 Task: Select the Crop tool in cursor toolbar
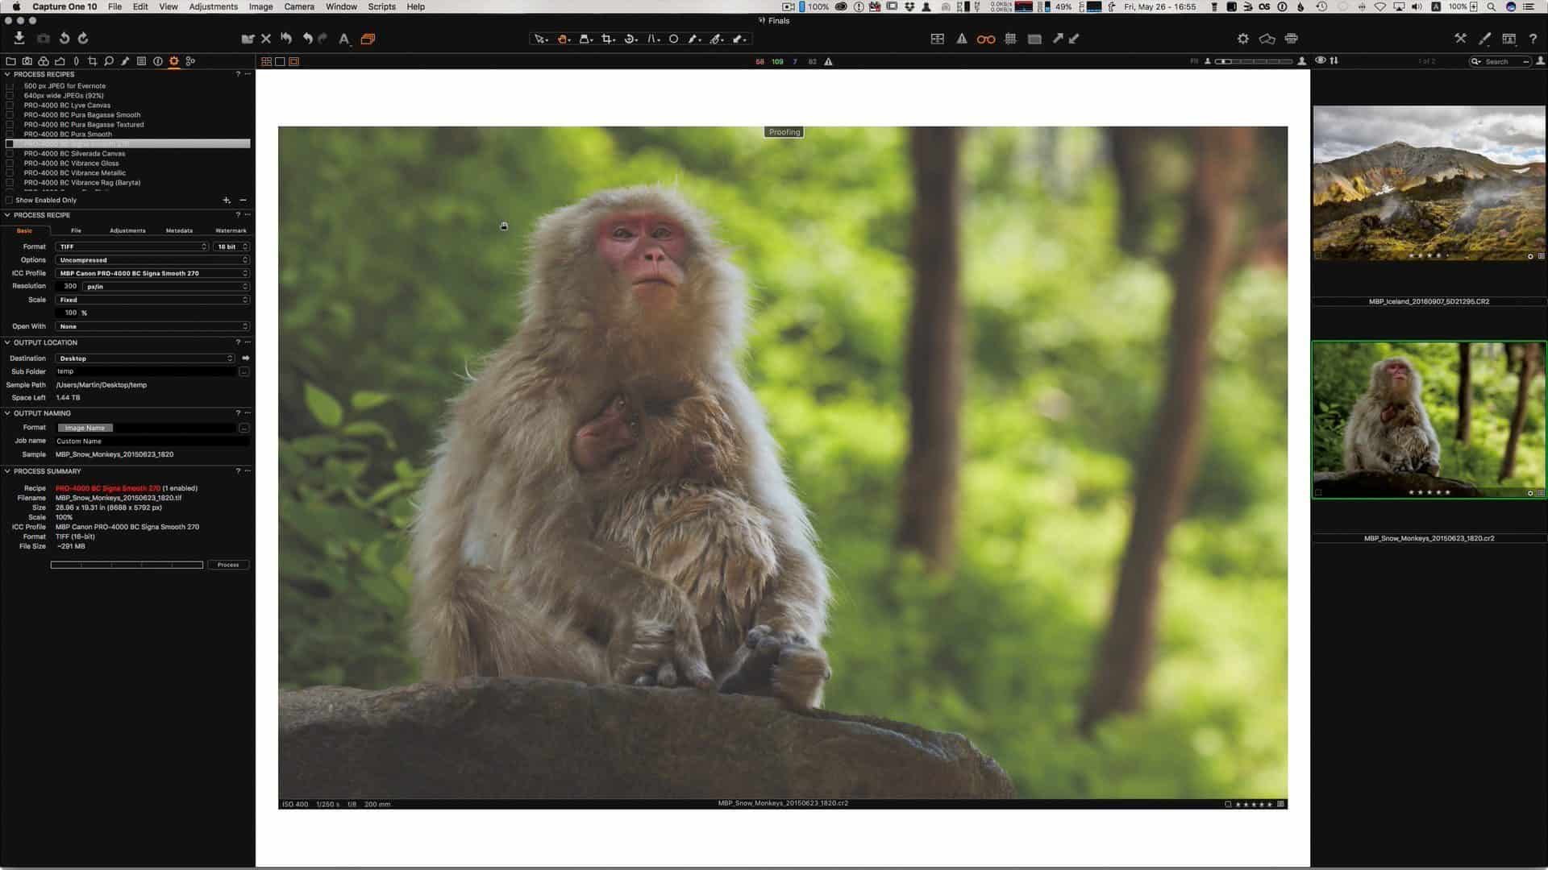coord(607,39)
